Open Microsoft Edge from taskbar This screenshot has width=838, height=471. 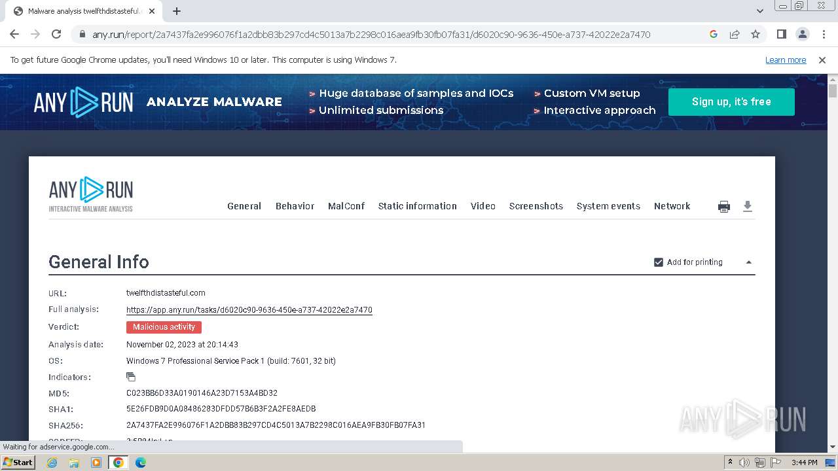(141, 462)
